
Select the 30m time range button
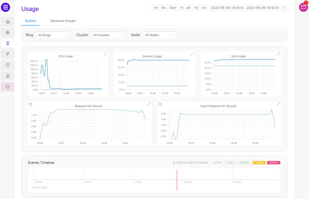pos(173,8)
